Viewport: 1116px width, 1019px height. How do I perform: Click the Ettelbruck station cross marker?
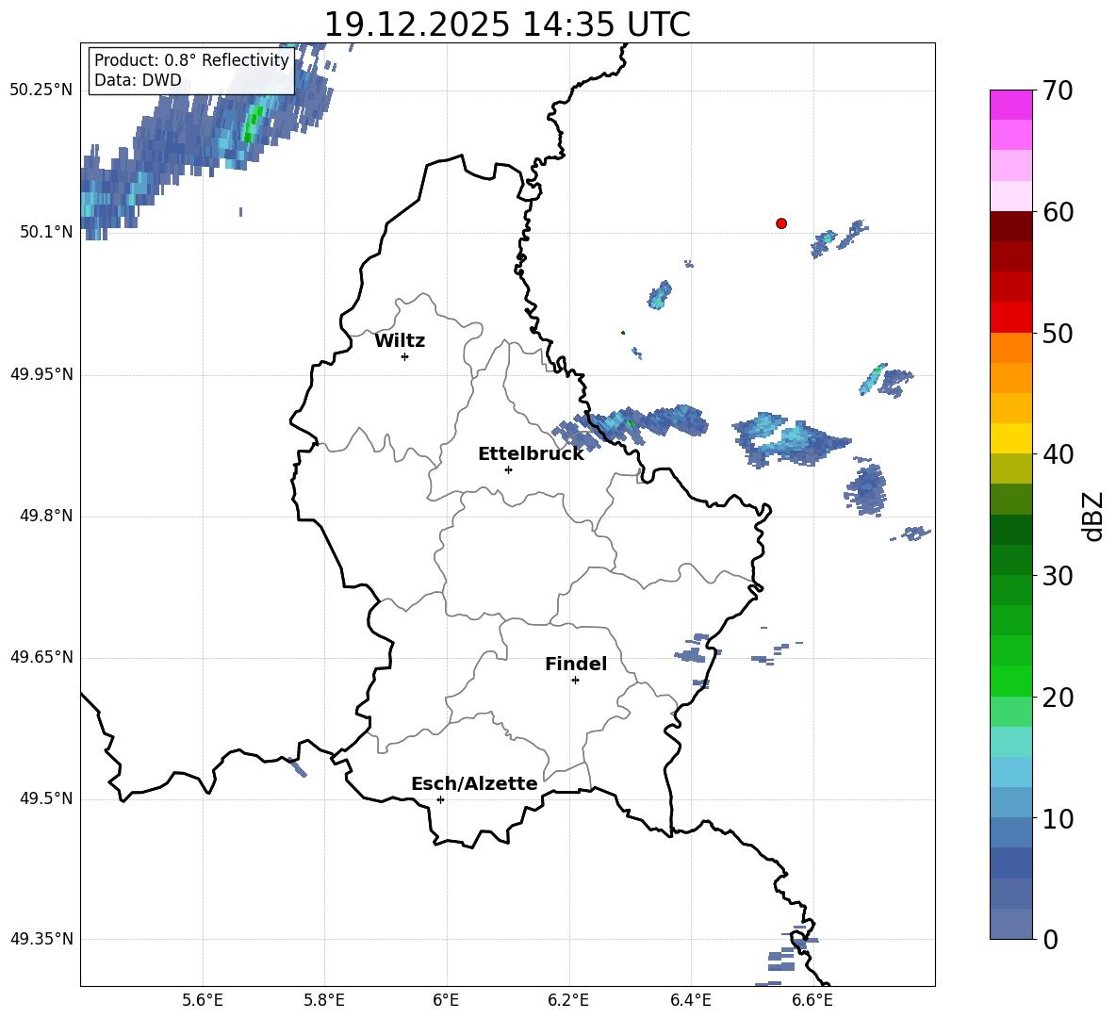click(x=508, y=469)
